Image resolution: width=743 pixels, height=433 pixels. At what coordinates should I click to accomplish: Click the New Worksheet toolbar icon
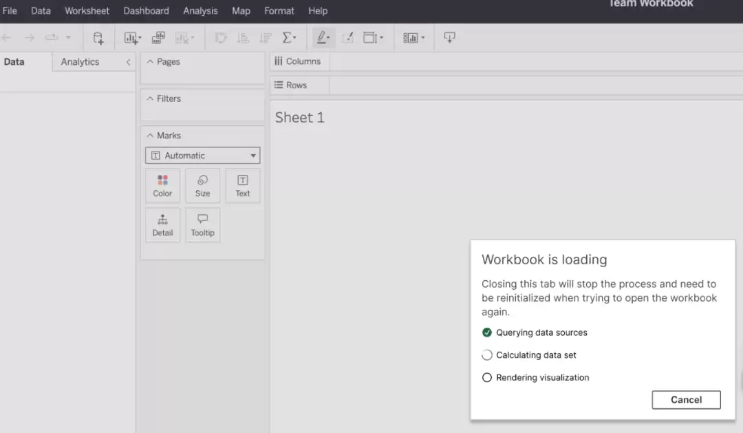tap(132, 38)
